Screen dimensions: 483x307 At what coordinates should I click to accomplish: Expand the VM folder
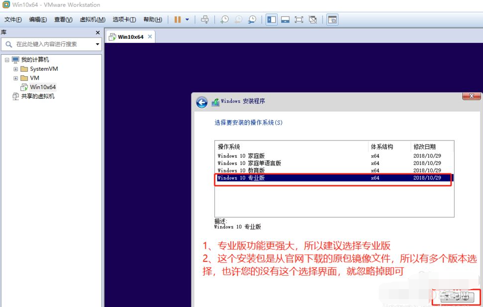(15, 78)
